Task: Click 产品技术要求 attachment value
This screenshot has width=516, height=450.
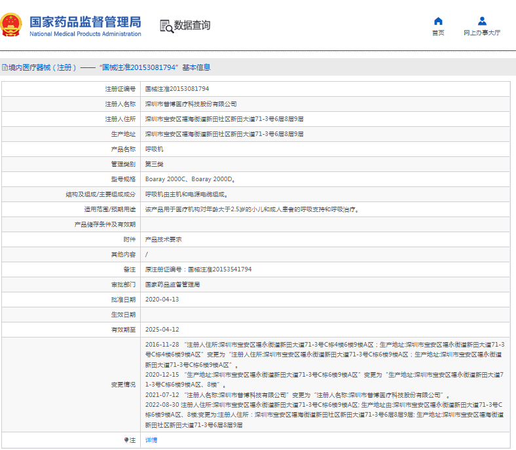Action: point(164,239)
